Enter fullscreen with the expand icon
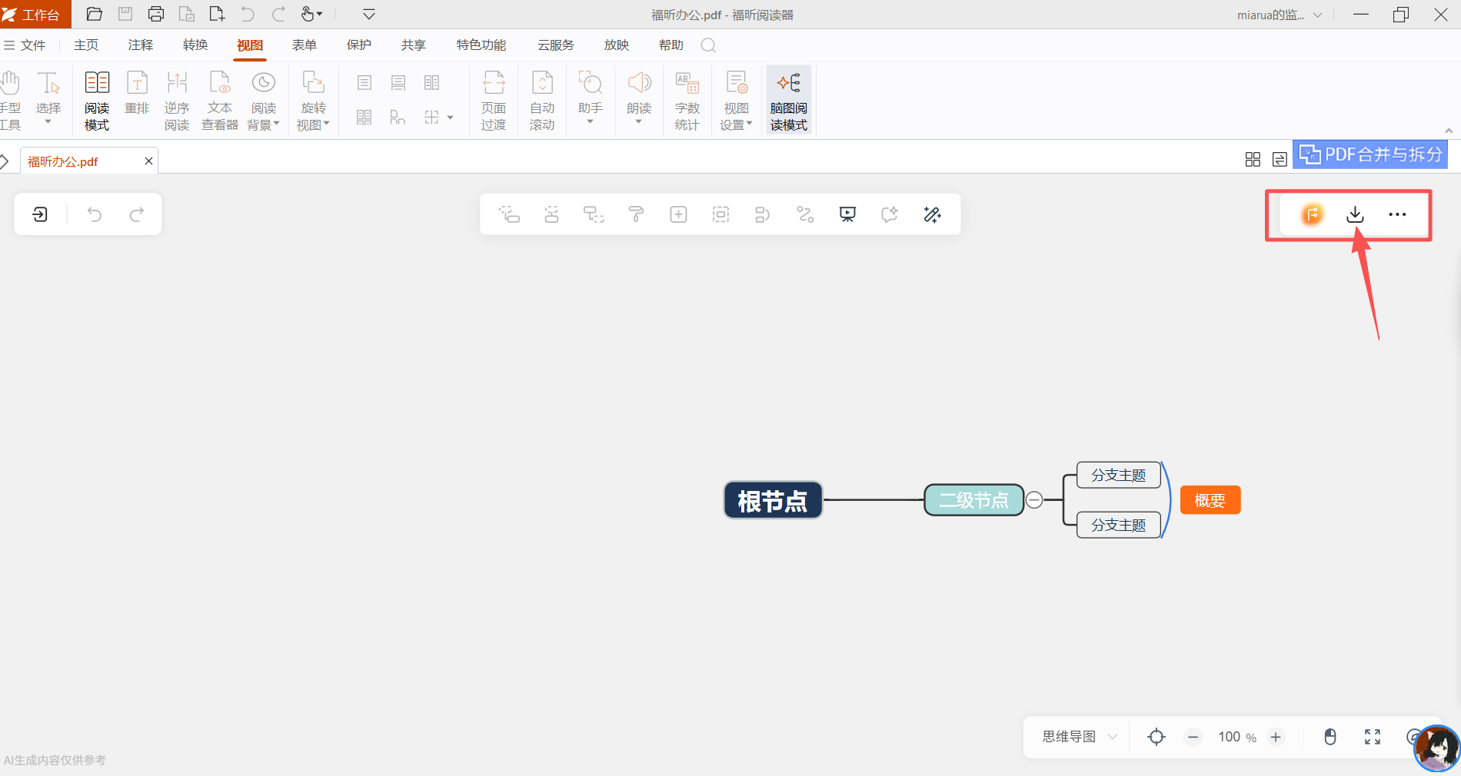Screen dimensions: 1461x776 click(x=1373, y=738)
